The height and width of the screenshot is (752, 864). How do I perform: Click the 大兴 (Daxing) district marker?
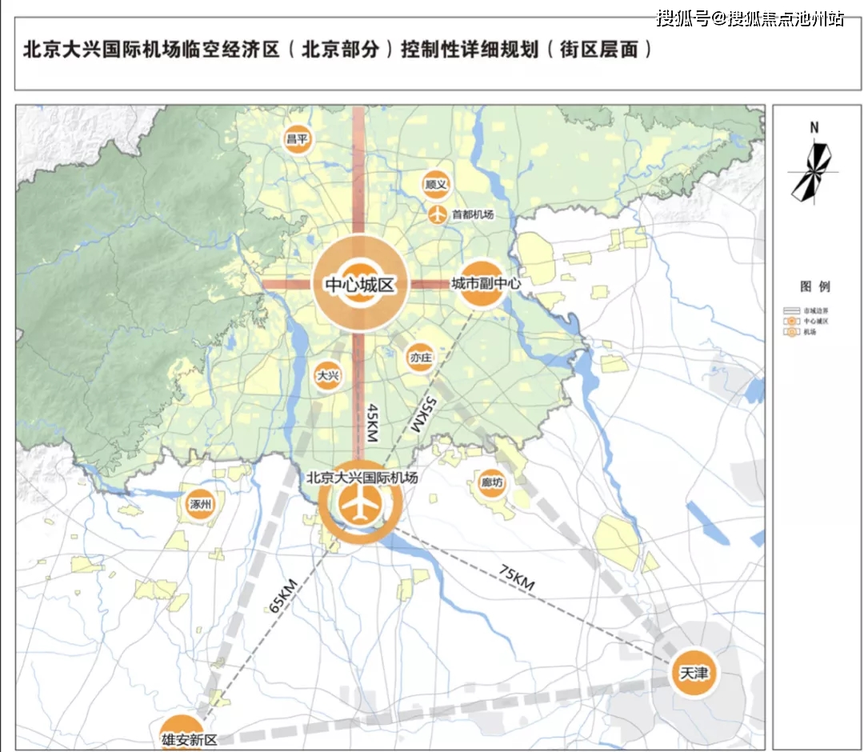326,374
